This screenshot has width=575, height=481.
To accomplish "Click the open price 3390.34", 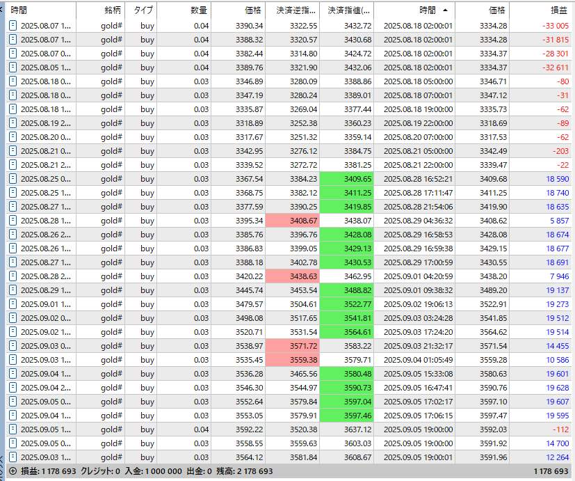I will click(250, 26).
